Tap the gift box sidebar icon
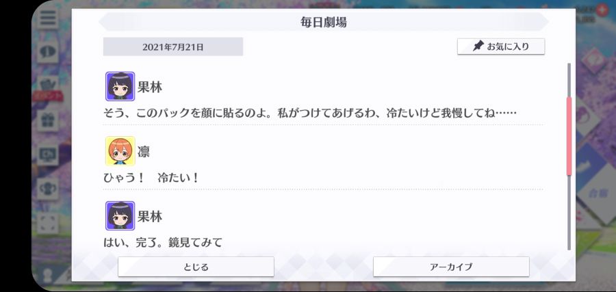The width and height of the screenshot is (616, 292). [x=47, y=120]
